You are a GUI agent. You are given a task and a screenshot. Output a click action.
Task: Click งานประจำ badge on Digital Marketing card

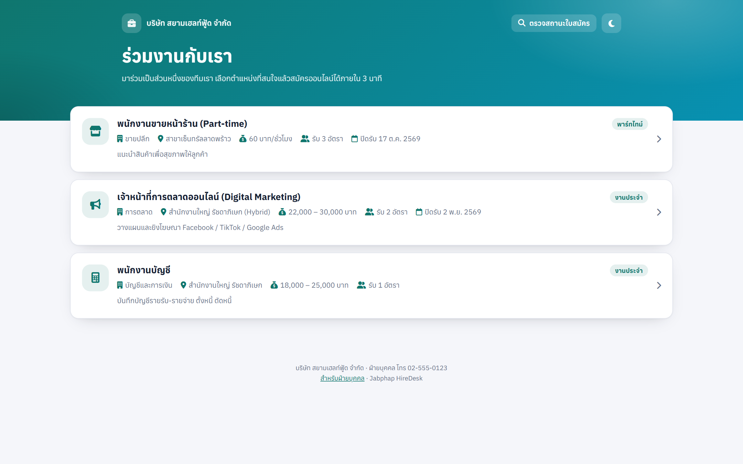[629, 197]
